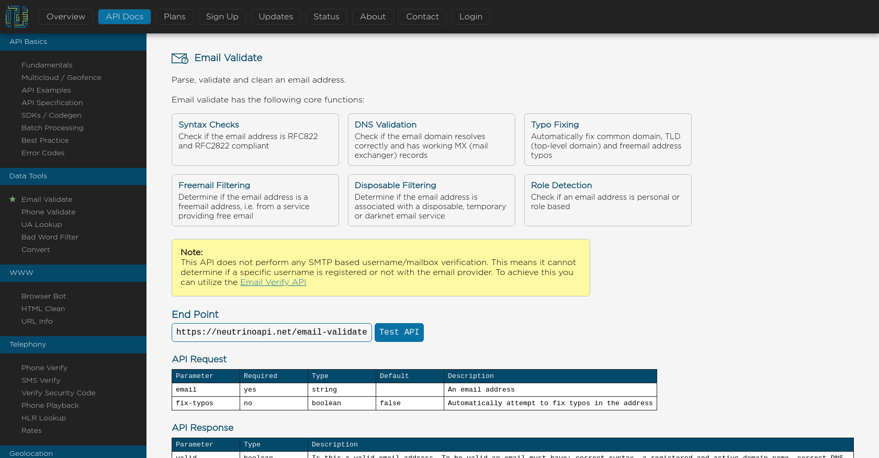
Task: Click the 'boolean' type cell for fix-typos
Action: pyautogui.click(x=342, y=403)
